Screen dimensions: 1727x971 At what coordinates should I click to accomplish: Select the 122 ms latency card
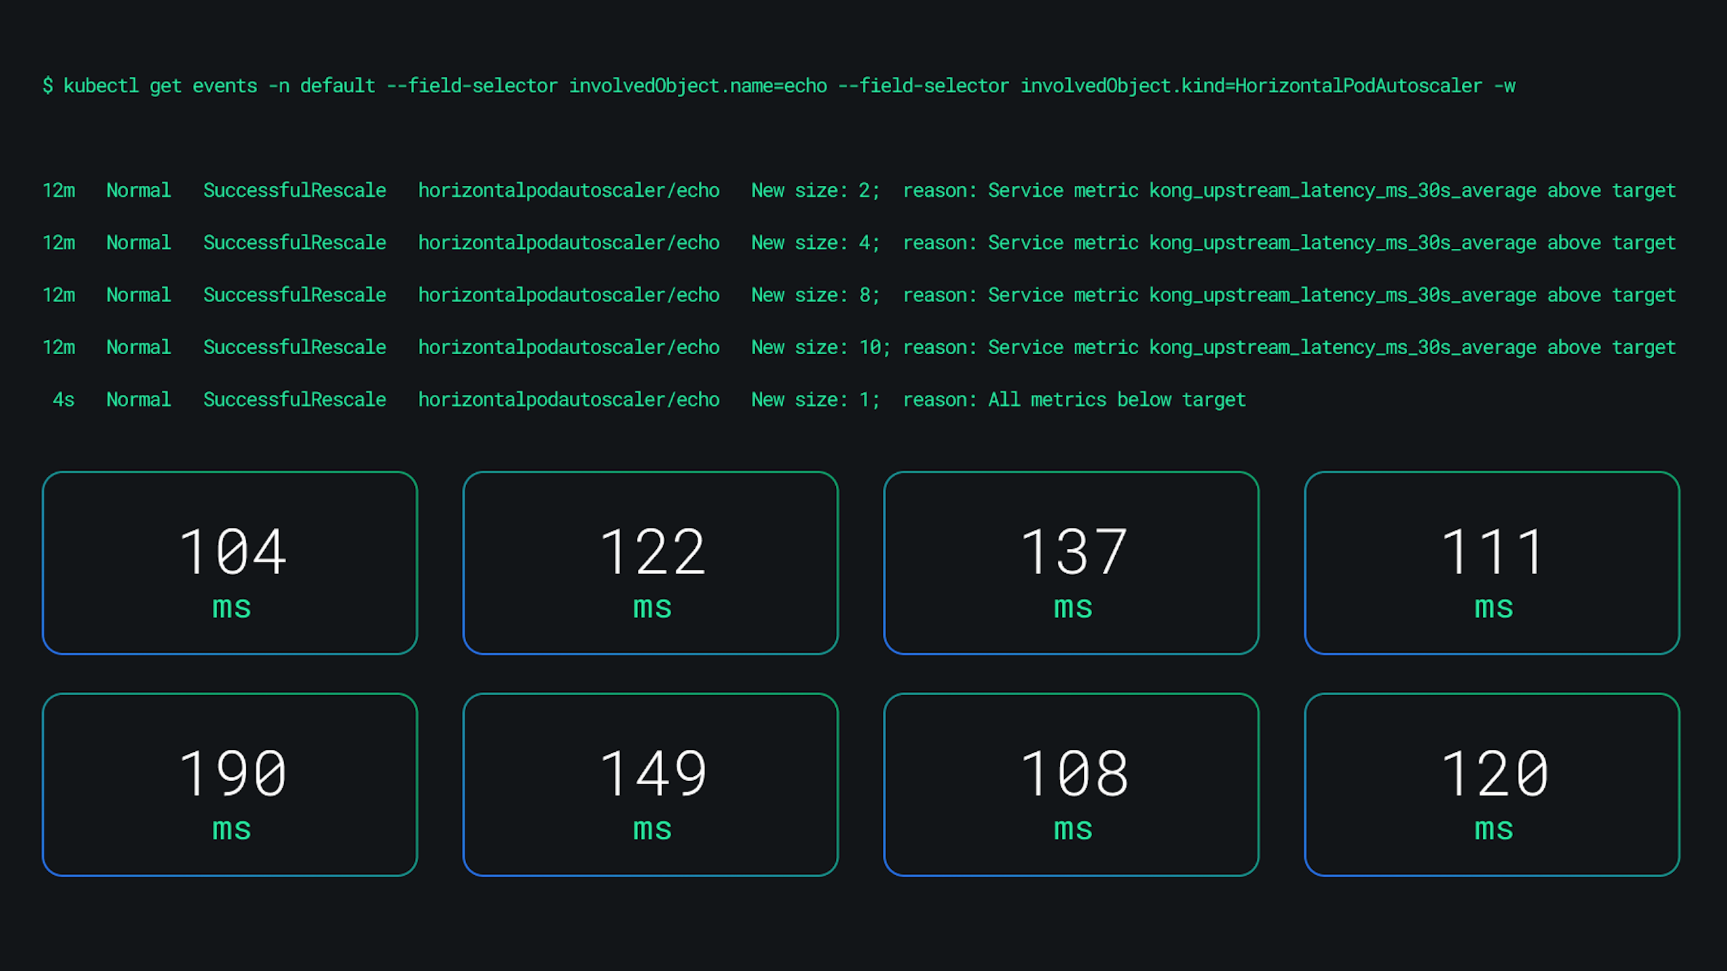point(650,562)
